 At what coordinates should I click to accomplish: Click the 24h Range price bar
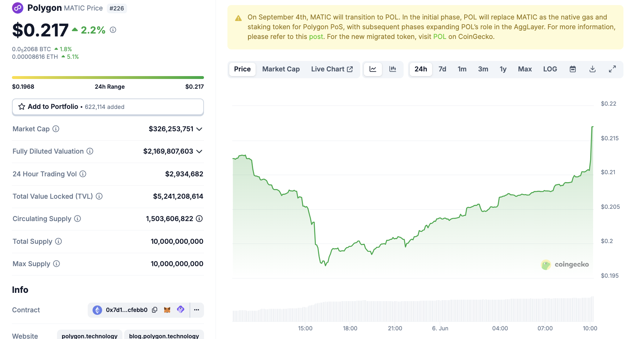tap(108, 78)
